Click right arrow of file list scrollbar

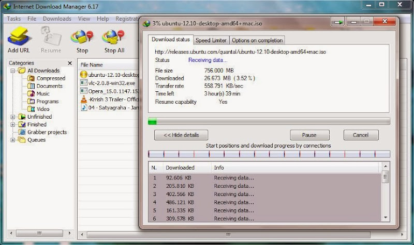click(402, 235)
